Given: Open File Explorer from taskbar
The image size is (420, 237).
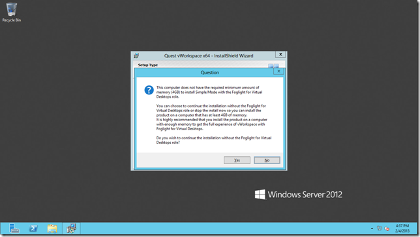Looking at the screenshot, I should [x=52, y=229].
